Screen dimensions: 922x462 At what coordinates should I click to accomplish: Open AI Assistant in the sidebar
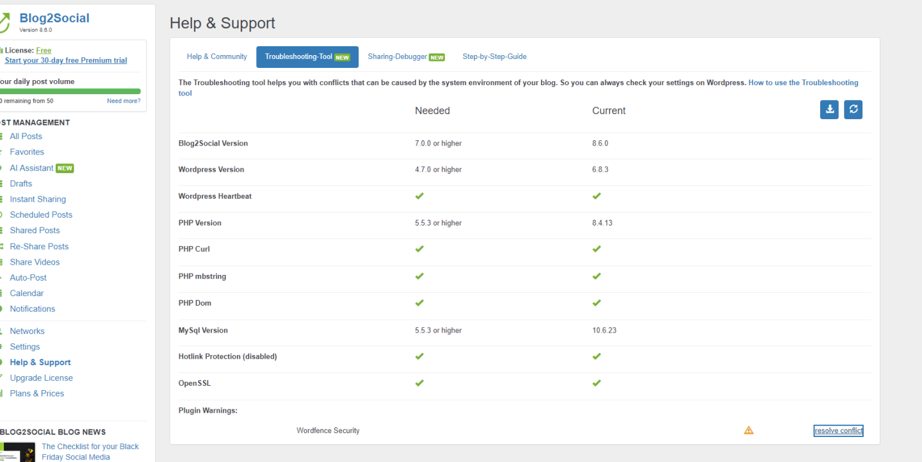pyautogui.click(x=31, y=168)
